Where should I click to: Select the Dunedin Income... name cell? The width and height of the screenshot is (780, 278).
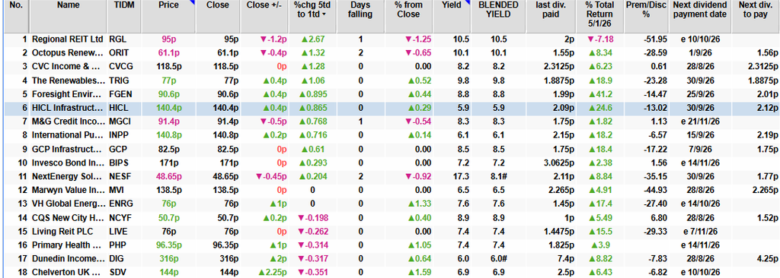click(68, 259)
